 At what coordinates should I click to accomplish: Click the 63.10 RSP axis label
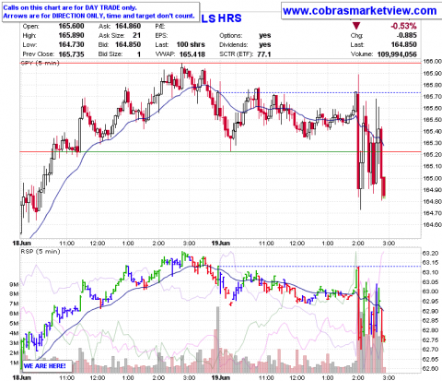[x=430, y=272]
